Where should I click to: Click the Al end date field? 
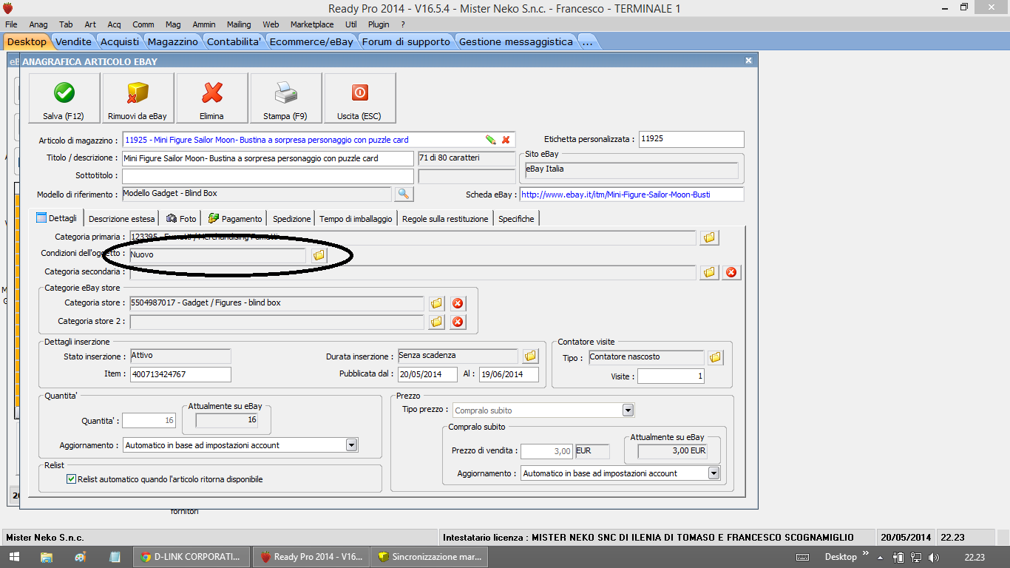[509, 374]
